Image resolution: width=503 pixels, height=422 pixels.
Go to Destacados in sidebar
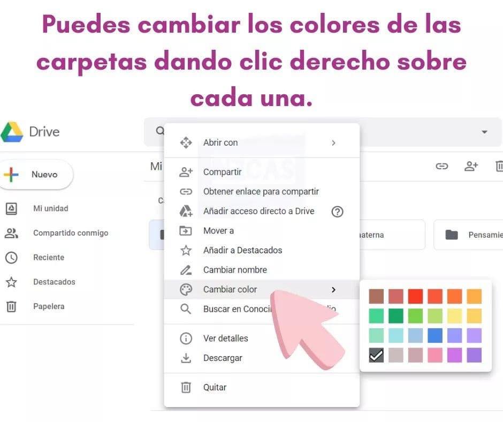point(54,282)
